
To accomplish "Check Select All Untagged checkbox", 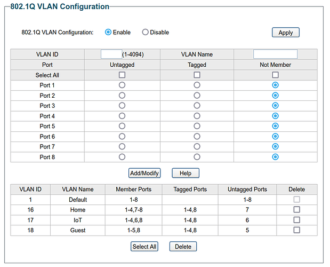I will coord(122,75).
